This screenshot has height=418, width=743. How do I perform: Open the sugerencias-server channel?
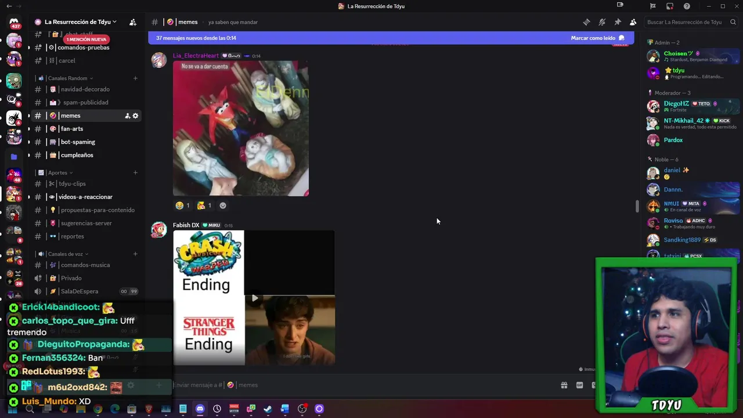coord(86,223)
